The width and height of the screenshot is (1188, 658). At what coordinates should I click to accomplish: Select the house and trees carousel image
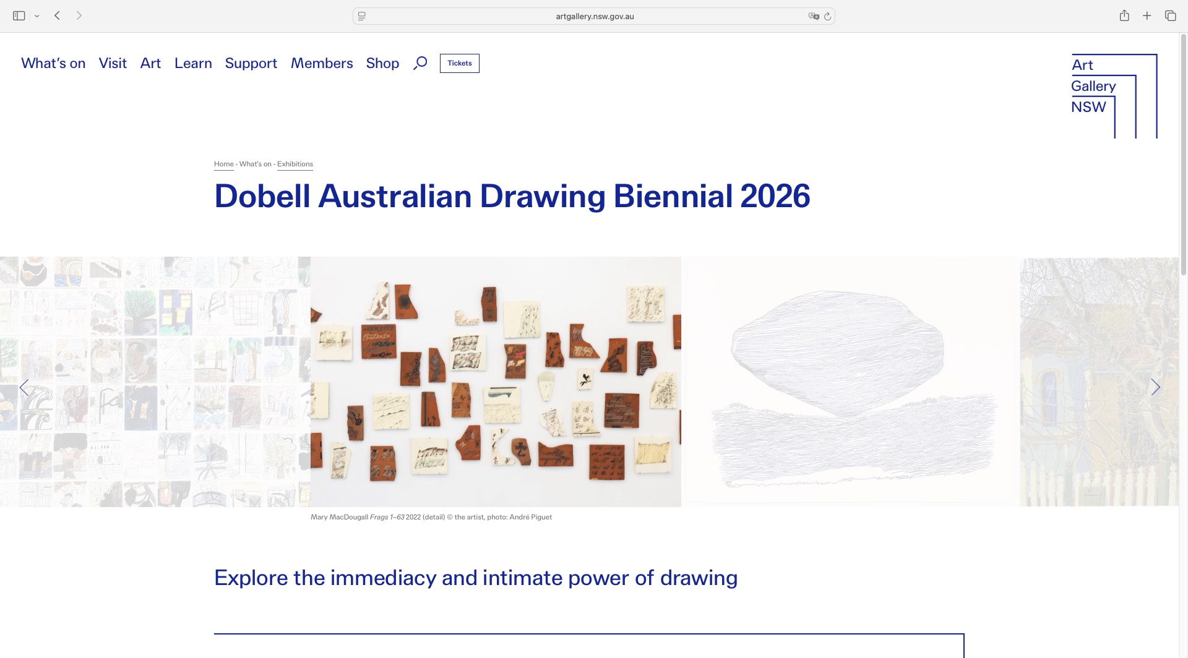tap(1100, 382)
